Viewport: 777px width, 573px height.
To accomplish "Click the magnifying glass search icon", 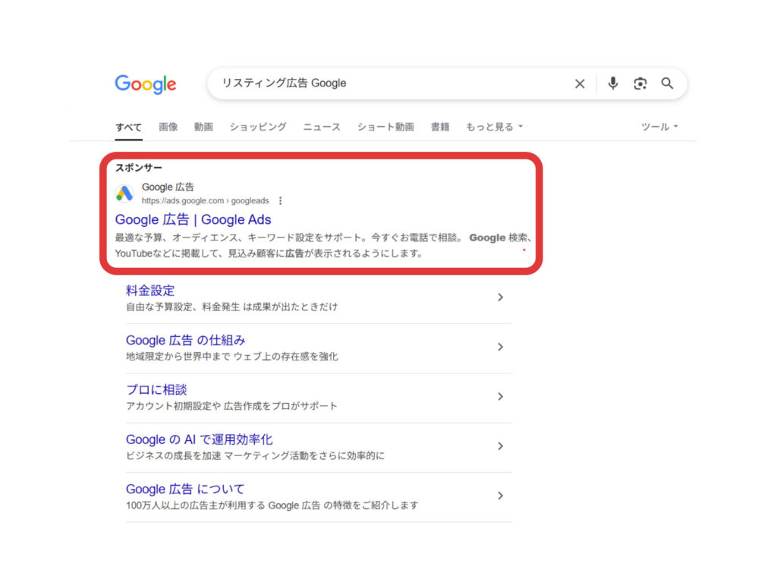I will click(x=667, y=83).
